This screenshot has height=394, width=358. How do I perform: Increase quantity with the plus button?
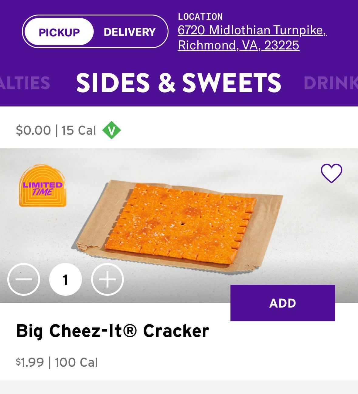[x=107, y=279]
